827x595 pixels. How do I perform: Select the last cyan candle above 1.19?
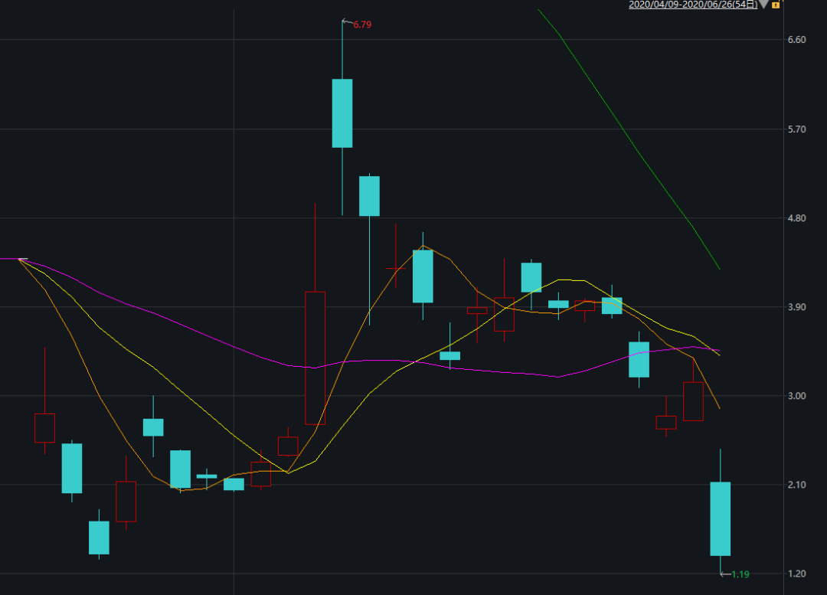(720, 518)
